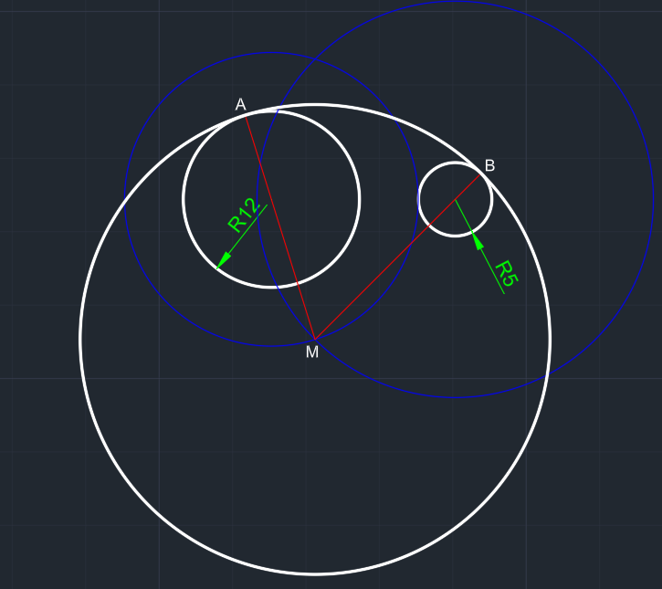This screenshot has width=662, height=589.
Task: Select the point label M
Action: (312, 352)
